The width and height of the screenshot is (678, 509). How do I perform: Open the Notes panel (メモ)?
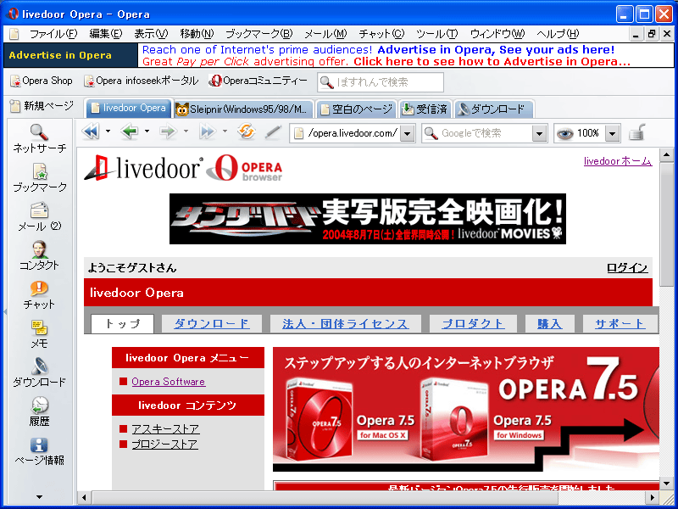(39, 333)
